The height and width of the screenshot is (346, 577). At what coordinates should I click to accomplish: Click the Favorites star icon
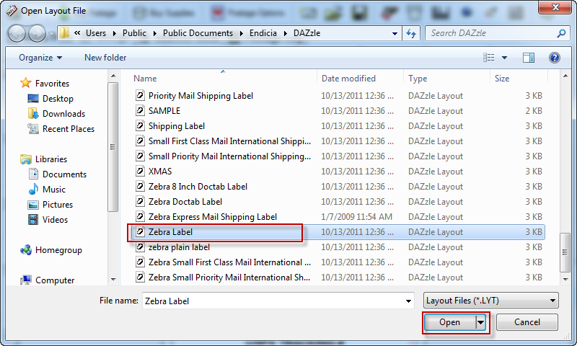pos(25,83)
